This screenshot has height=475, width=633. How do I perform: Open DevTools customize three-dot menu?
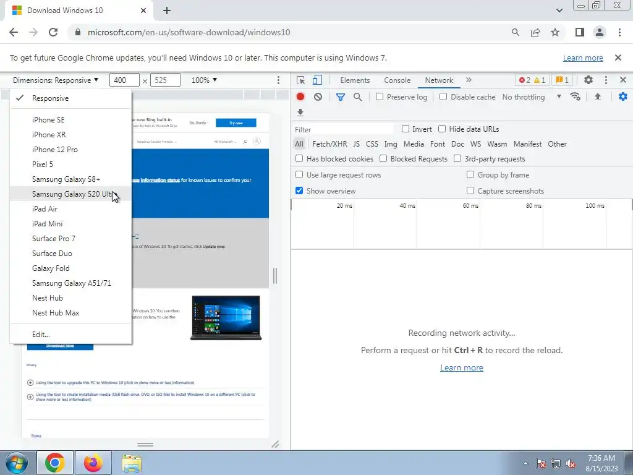coord(606,80)
